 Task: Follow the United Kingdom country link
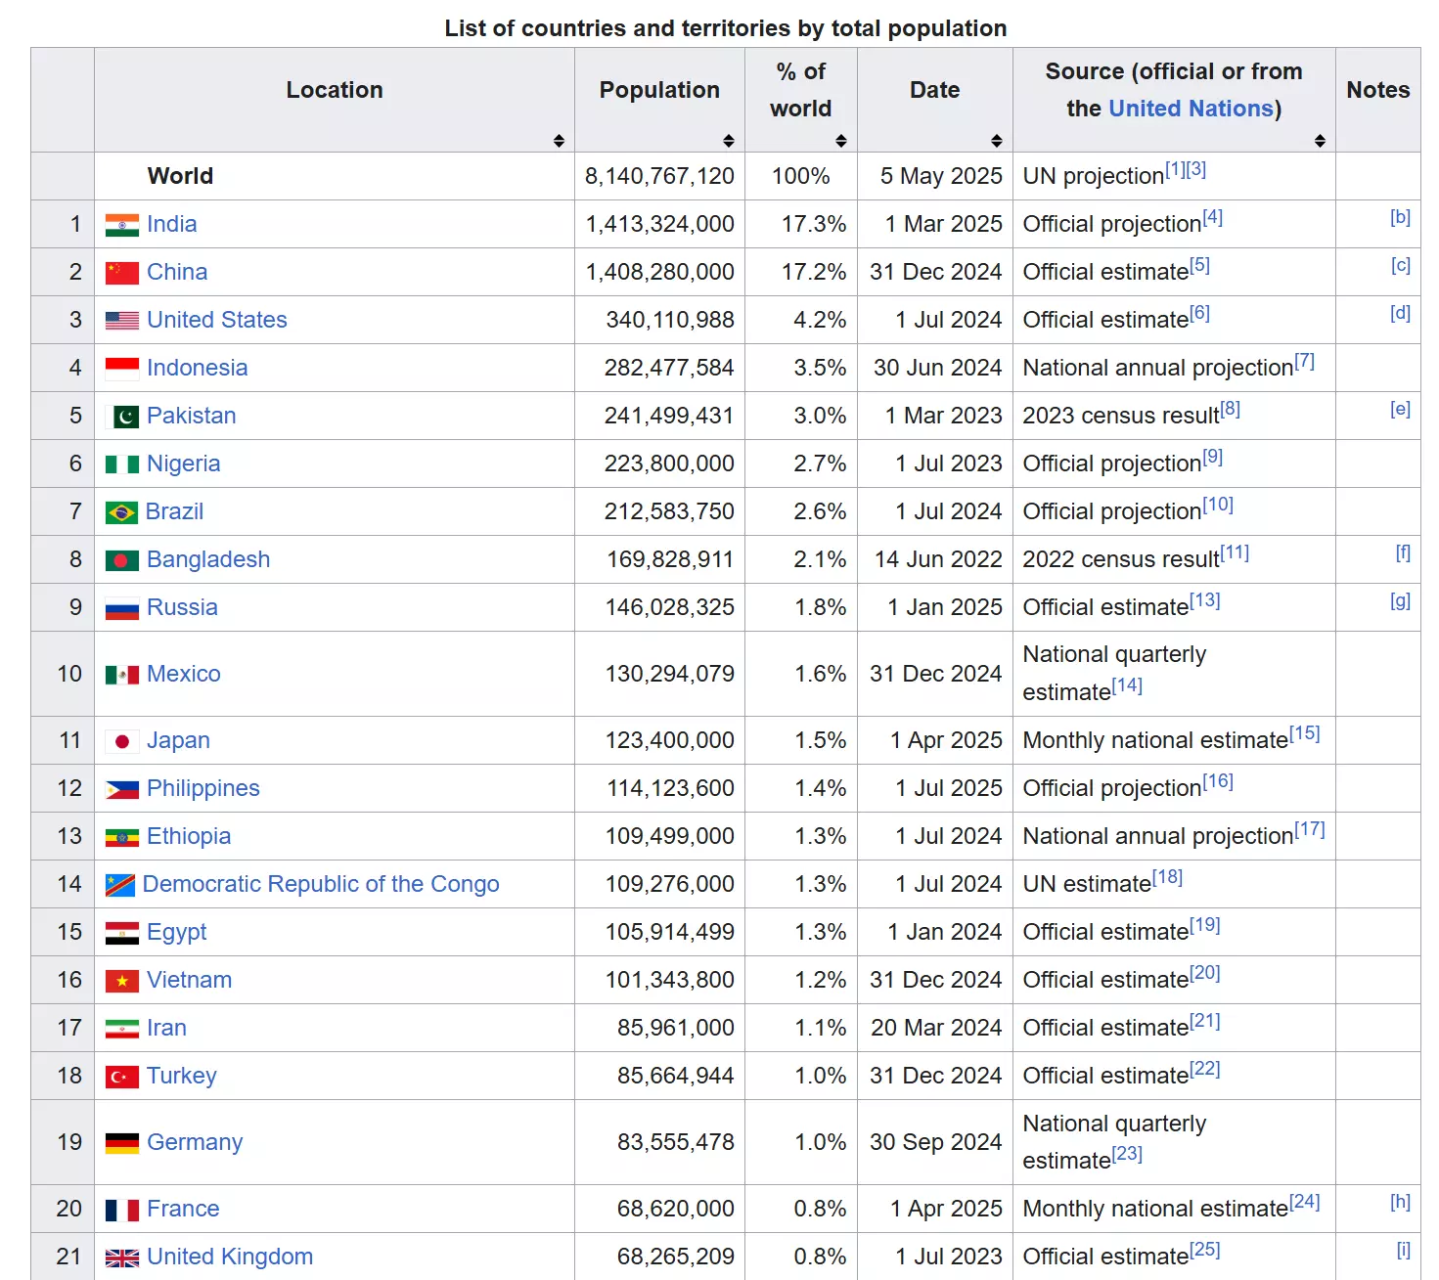pos(230,1257)
